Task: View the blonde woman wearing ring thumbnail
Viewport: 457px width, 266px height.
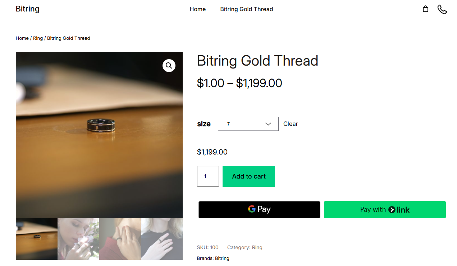Action: [x=162, y=239]
